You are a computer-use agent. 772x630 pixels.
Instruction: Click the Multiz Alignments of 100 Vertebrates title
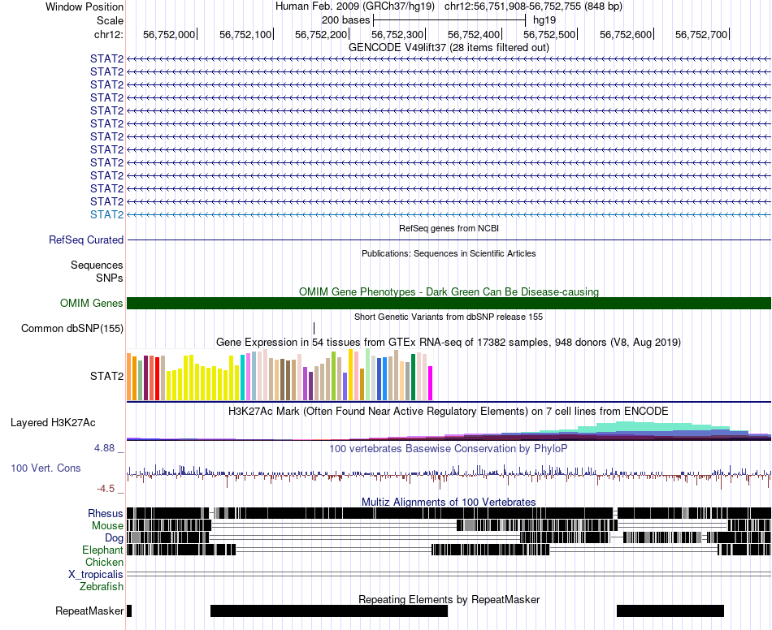point(449,502)
